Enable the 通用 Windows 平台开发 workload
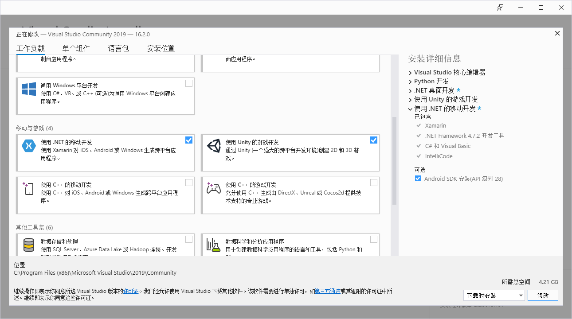572x319 pixels. click(x=188, y=83)
